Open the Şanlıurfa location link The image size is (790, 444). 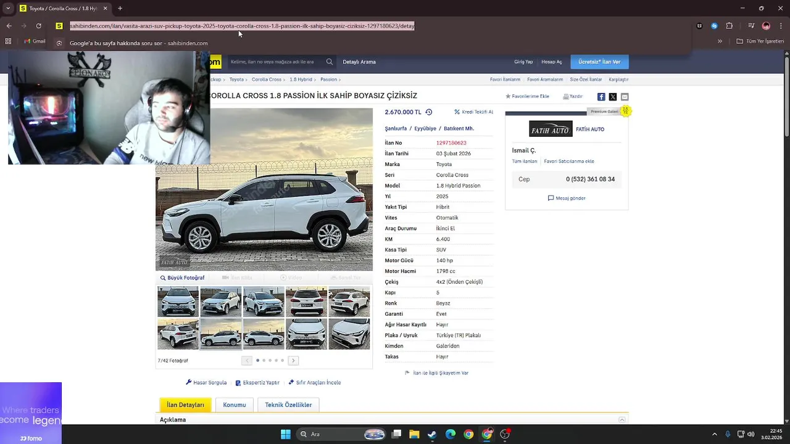(x=396, y=128)
